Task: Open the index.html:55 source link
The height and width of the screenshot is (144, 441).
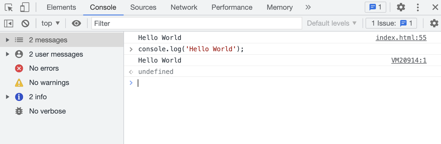Action: (401, 38)
